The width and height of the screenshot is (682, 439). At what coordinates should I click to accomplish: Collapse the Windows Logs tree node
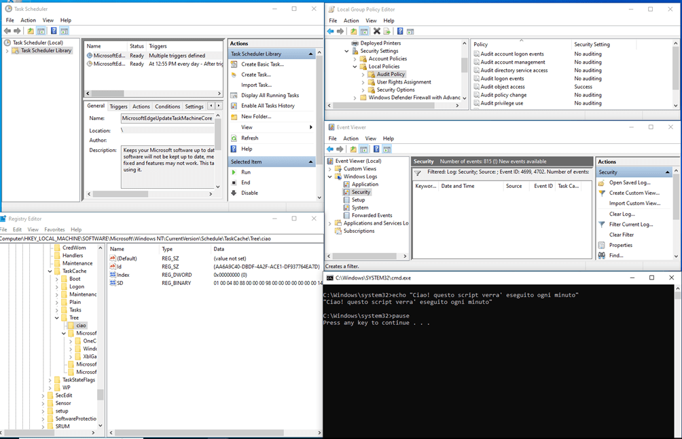tap(331, 176)
